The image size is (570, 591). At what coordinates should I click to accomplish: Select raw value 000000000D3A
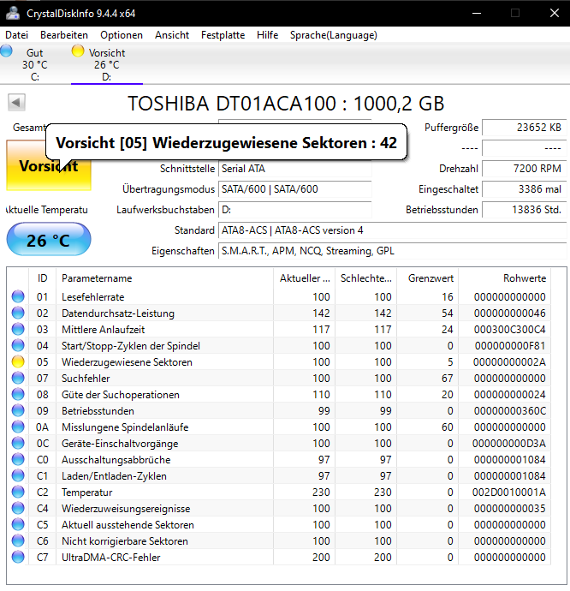(509, 444)
